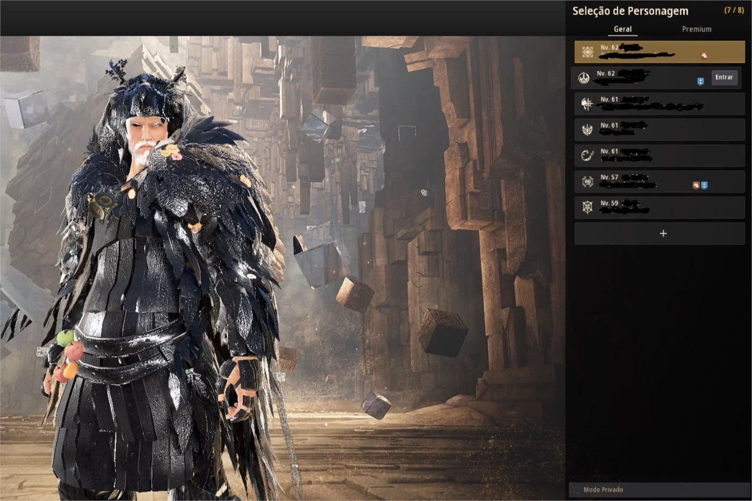The image size is (752, 501).
Task: Click the anchor badge beside the Entrar button
Action: [x=700, y=82]
